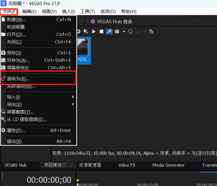Switch to the Transitions tab
Image resolution: width=217 pixels, height=186 pixels.
209,165
